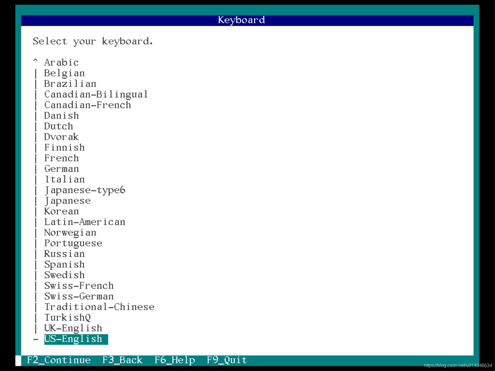Choose Traditional-Chinese keyboard
This screenshot has width=495, height=371.
[x=99, y=307]
